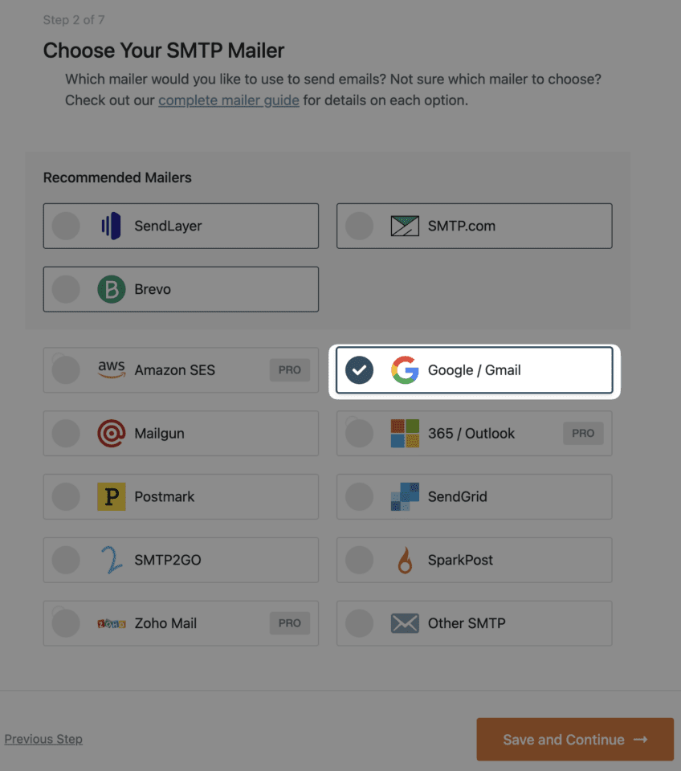Choose the SparkPost mailer radio option
This screenshot has height=771, width=681.
tap(359, 561)
